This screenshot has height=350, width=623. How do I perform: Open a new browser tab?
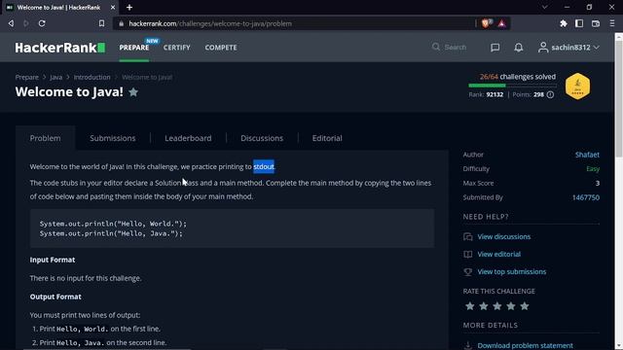(129, 8)
